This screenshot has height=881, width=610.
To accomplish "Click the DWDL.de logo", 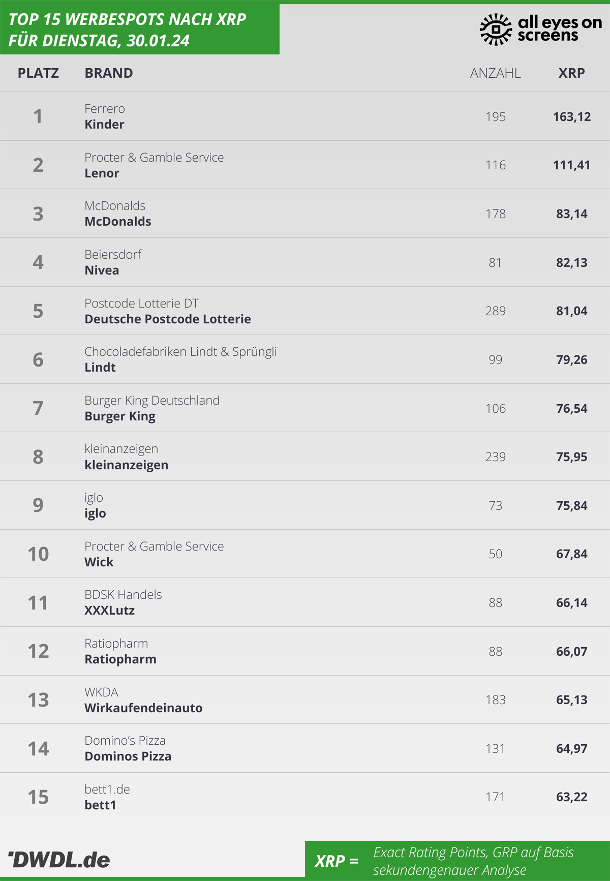I will tap(59, 860).
